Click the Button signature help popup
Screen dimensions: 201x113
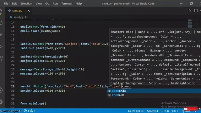pyautogui.click(x=155, y=56)
